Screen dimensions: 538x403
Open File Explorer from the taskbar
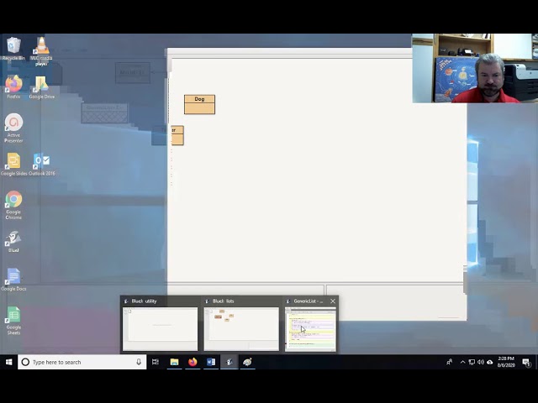(174, 362)
